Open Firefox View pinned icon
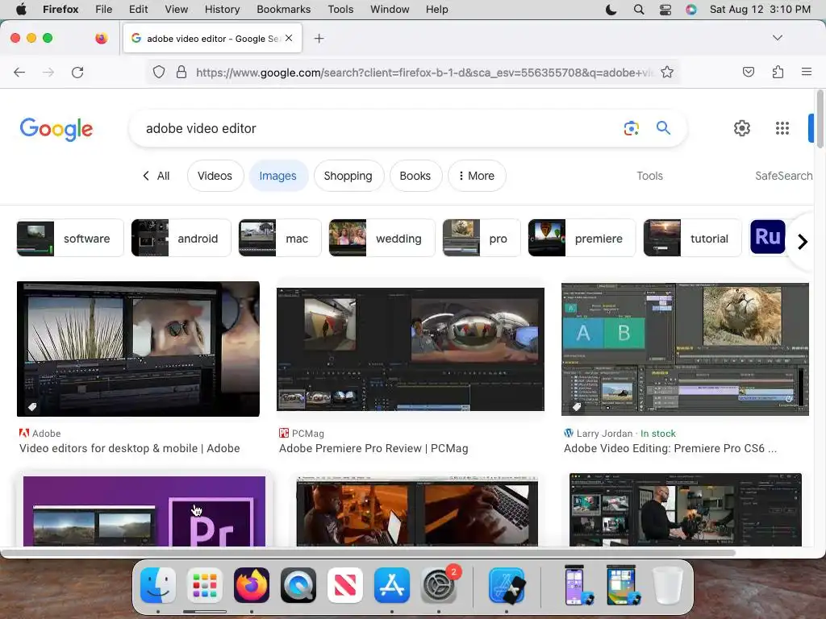Viewport: 826px width, 619px height. (101, 38)
